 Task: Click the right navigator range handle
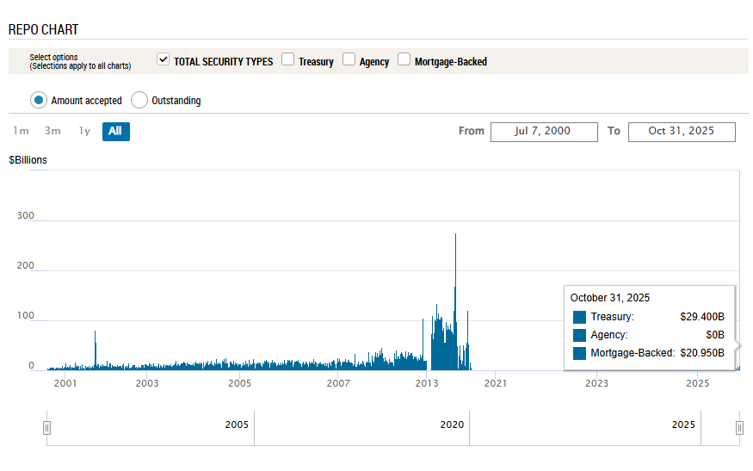pos(739,428)
